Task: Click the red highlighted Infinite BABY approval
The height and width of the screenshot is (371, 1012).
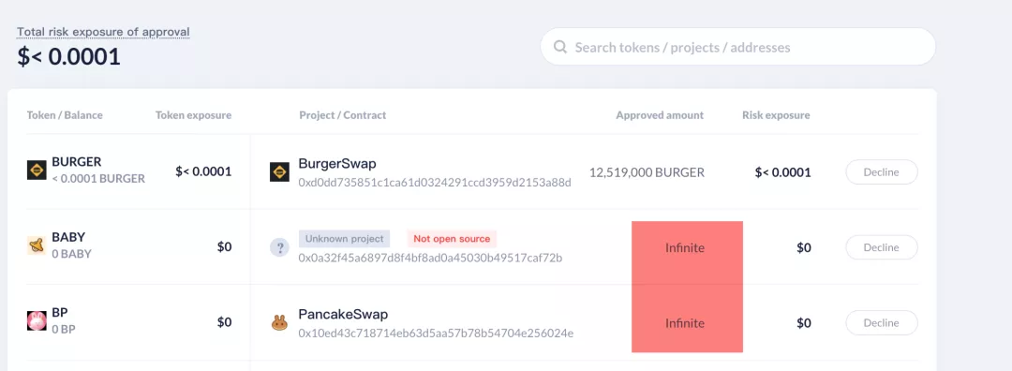Action: [687, 248]
